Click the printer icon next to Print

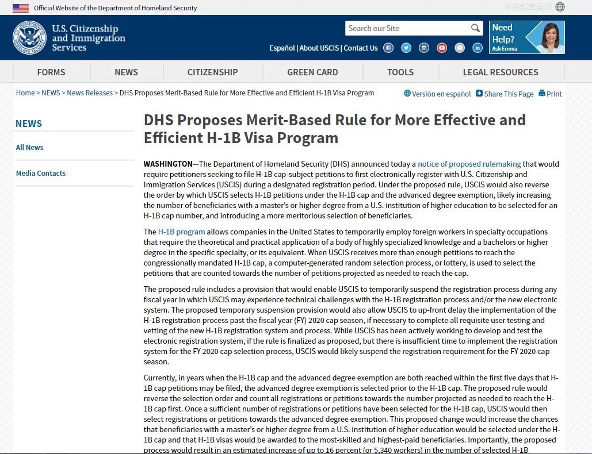tap(542, 93)
